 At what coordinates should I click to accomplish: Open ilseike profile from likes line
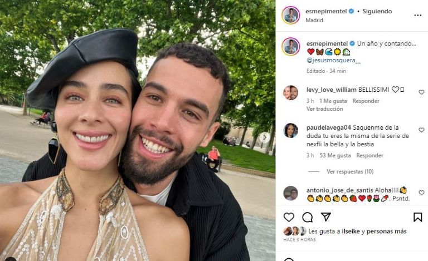pos(351,232)
